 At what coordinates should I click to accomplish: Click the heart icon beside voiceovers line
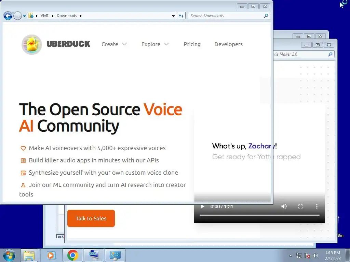23,148
